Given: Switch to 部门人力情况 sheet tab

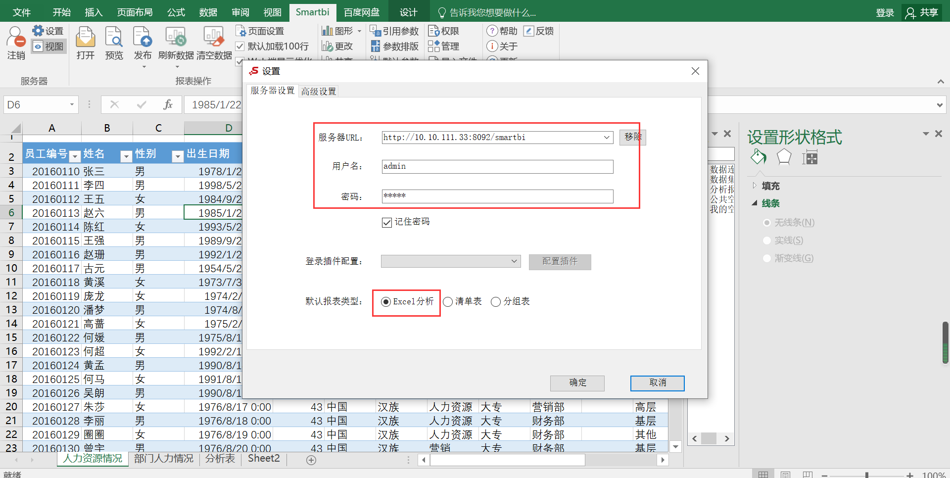Looking at the screenshot, I should tap(164, 459).
